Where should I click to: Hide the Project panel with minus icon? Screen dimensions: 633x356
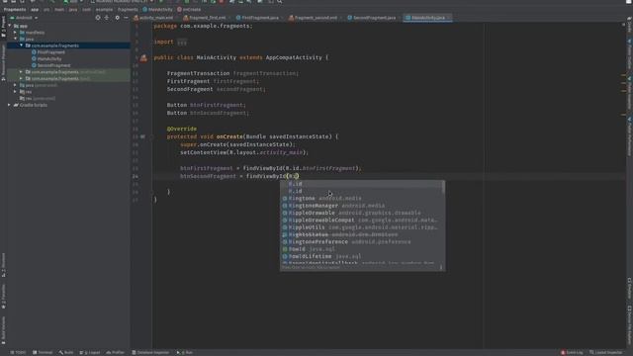pos(126,18)
